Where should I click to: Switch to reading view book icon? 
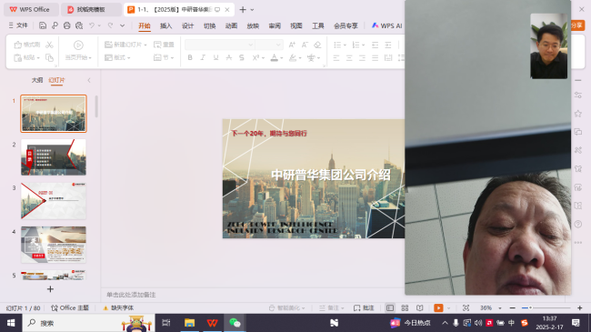click(419, 307)
